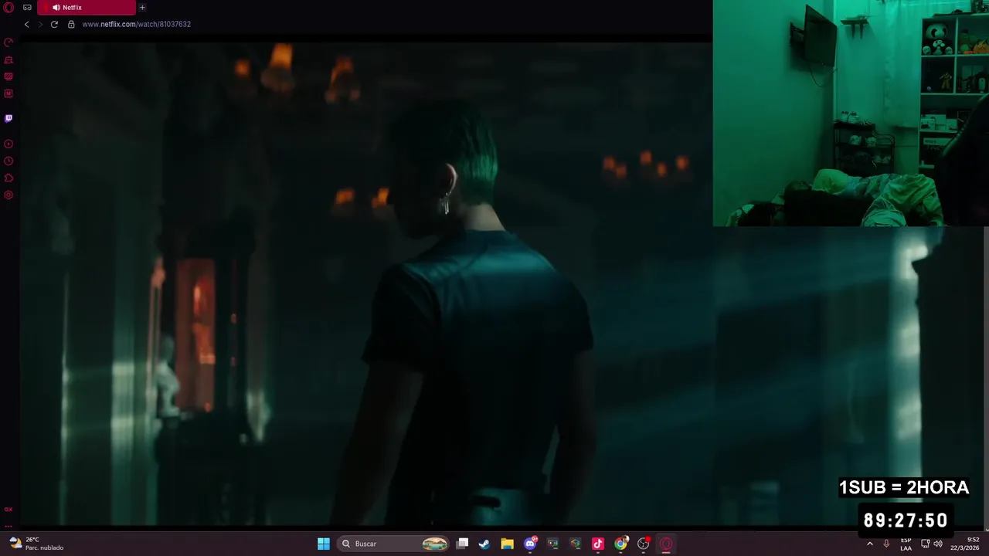The image size is (989, 556).
Task: Click microphone icon in system tray
Action: click(886, 544)
